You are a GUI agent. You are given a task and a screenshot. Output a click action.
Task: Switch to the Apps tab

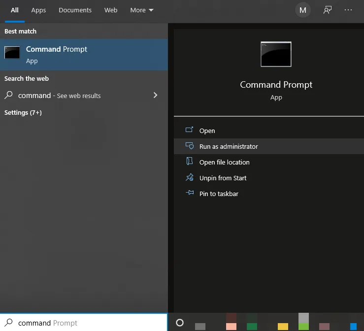click(38, 10)
